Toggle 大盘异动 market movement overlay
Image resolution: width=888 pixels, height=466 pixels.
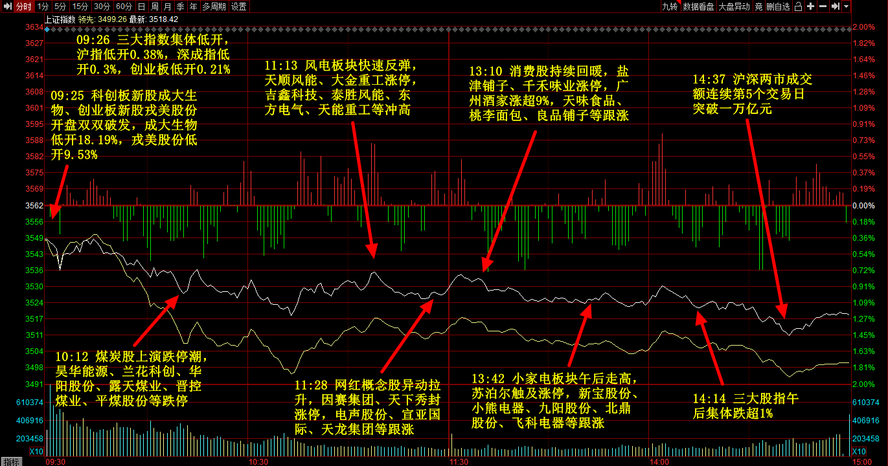(734, 6)
